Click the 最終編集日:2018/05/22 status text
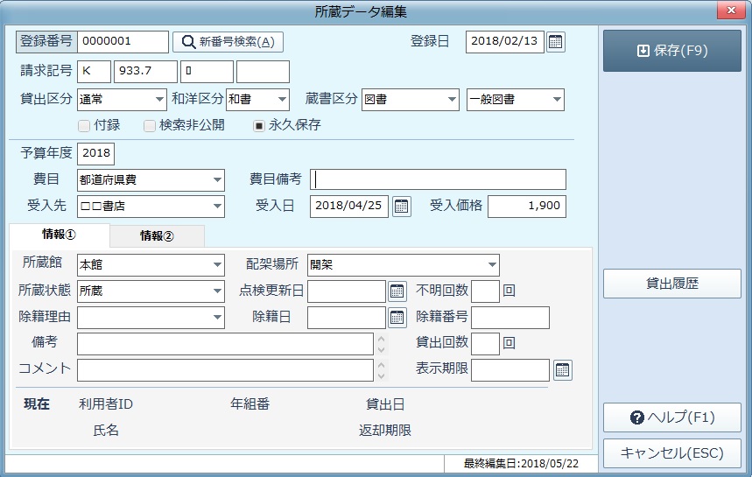The width and height of the screenshot is (752, 477). click(521, 464)
